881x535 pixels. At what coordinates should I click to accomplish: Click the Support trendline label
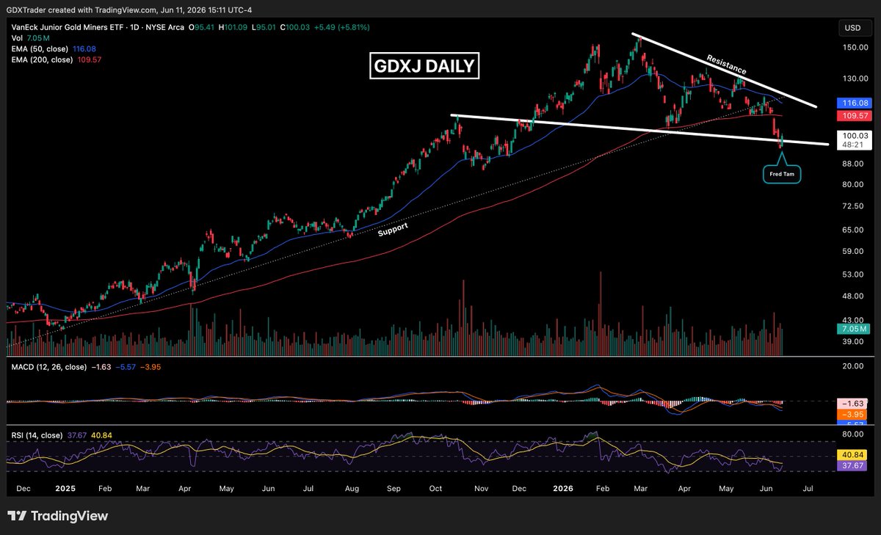[x=393, y=228]
